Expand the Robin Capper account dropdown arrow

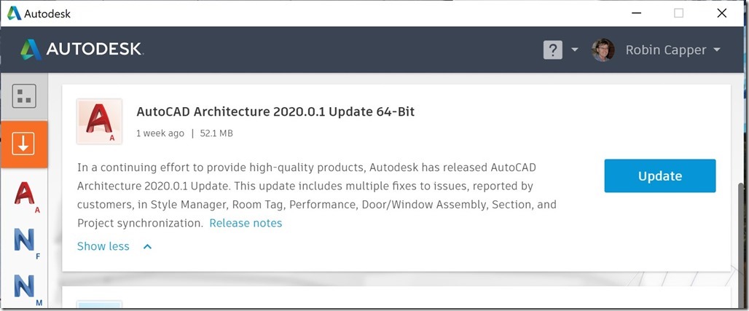717,50
